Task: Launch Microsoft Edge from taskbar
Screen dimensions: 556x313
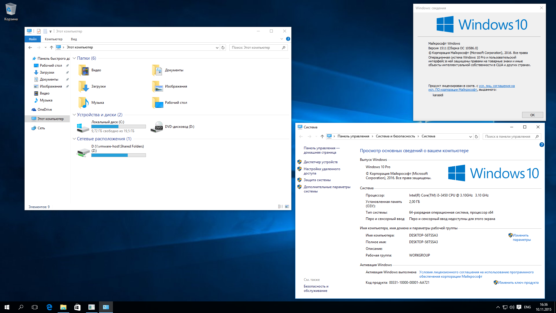Action: (x=49, y=307)
